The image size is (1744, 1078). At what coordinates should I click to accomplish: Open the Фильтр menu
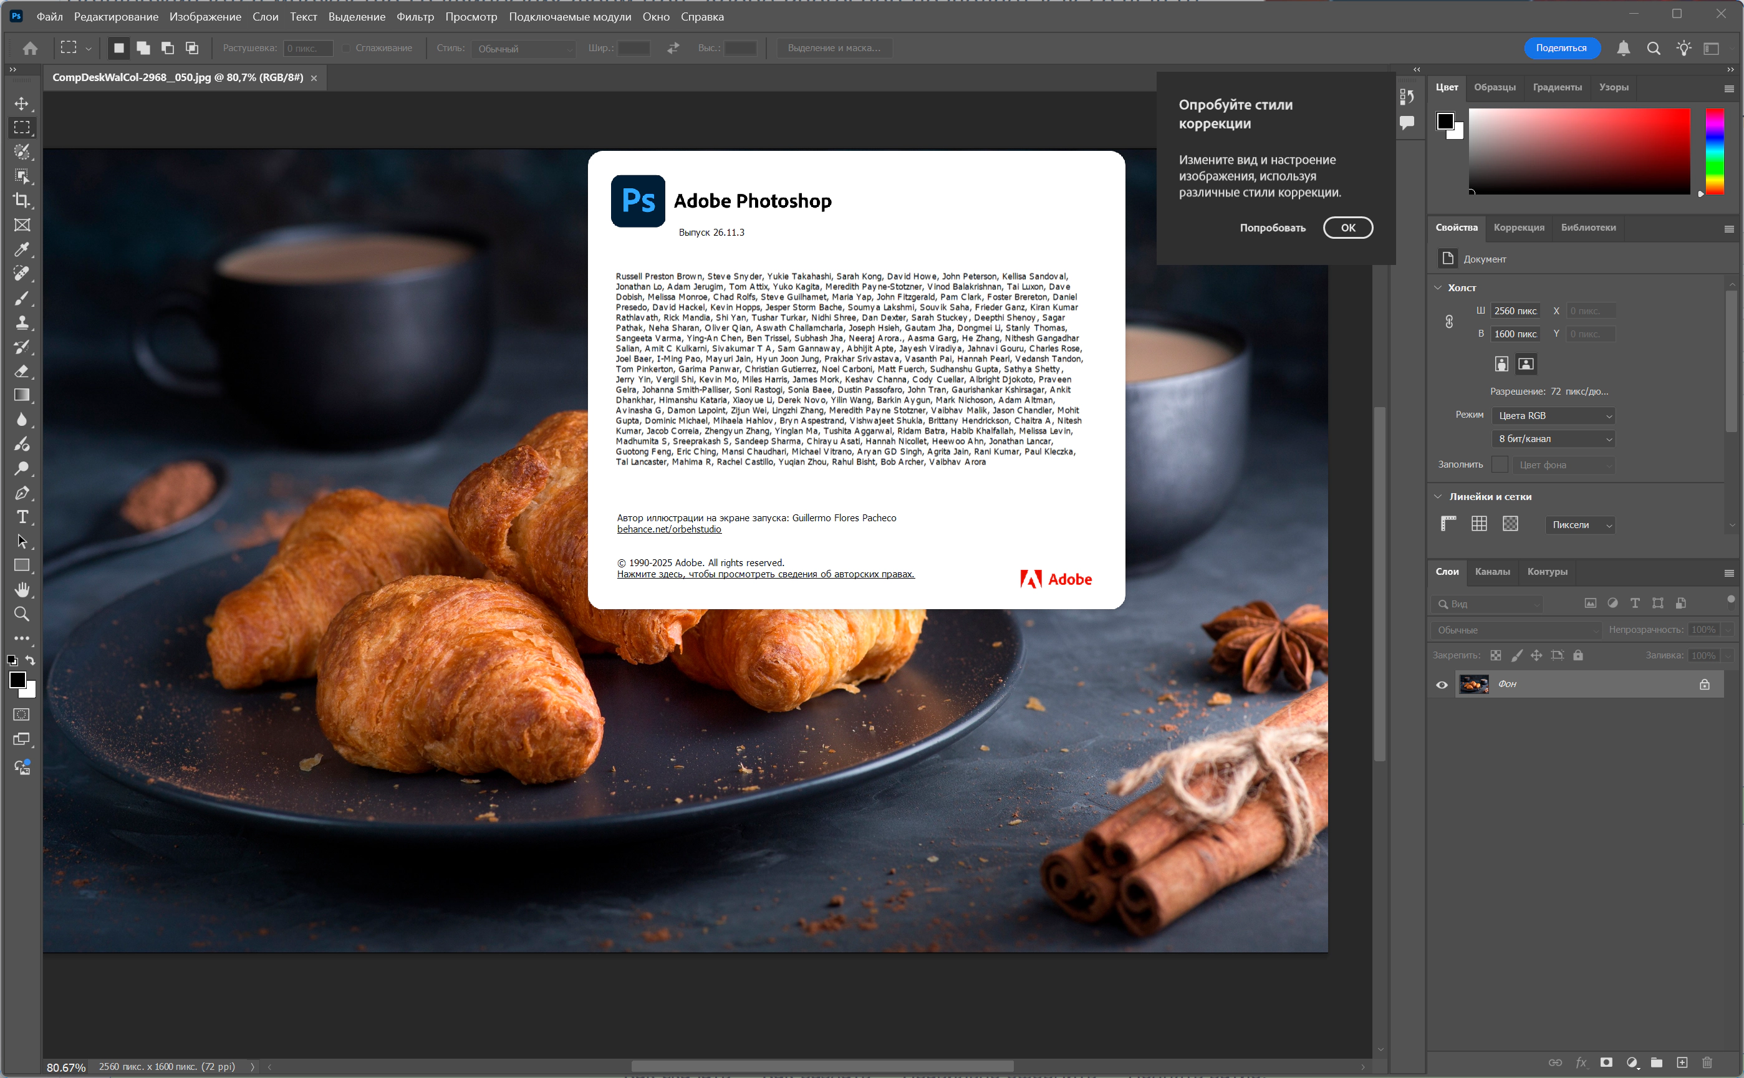pos(415,16)
